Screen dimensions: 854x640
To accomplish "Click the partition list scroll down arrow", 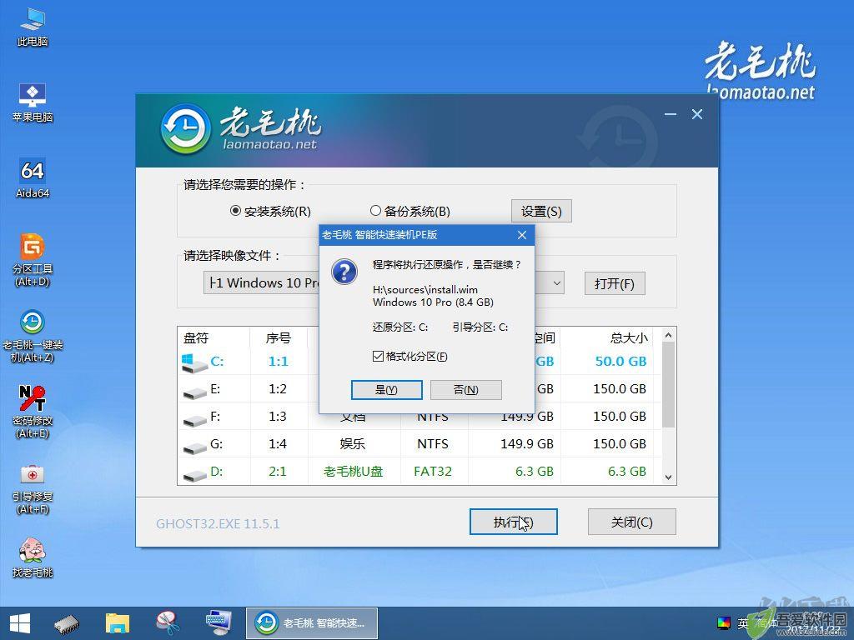I will coord(668,477).
